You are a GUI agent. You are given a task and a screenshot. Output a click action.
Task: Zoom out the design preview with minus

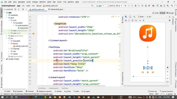[168, 75]
